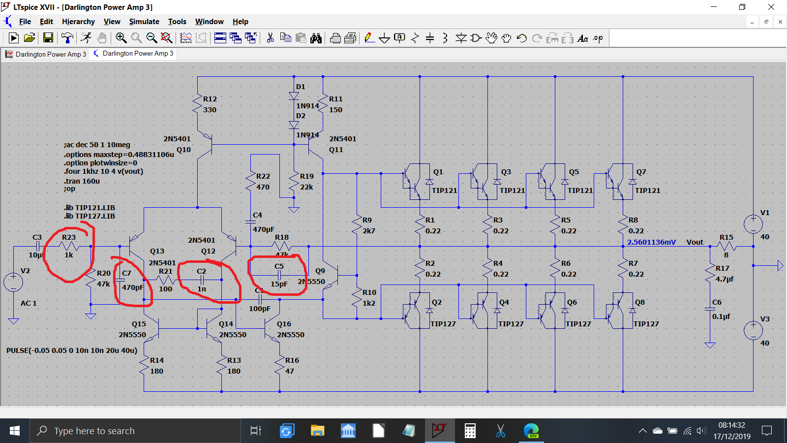Open Calculator from the taskbar

point(470,431)
